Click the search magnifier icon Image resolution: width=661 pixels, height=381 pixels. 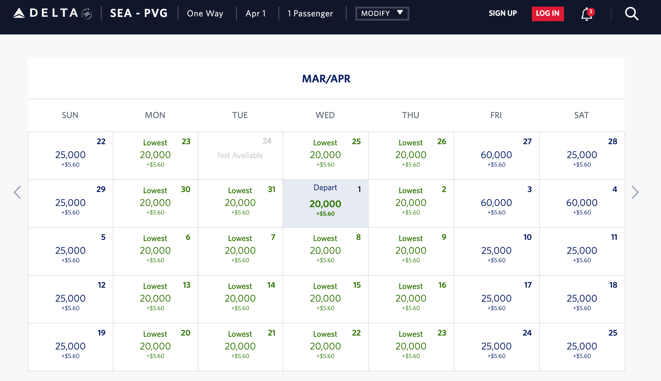coord(632,14)
